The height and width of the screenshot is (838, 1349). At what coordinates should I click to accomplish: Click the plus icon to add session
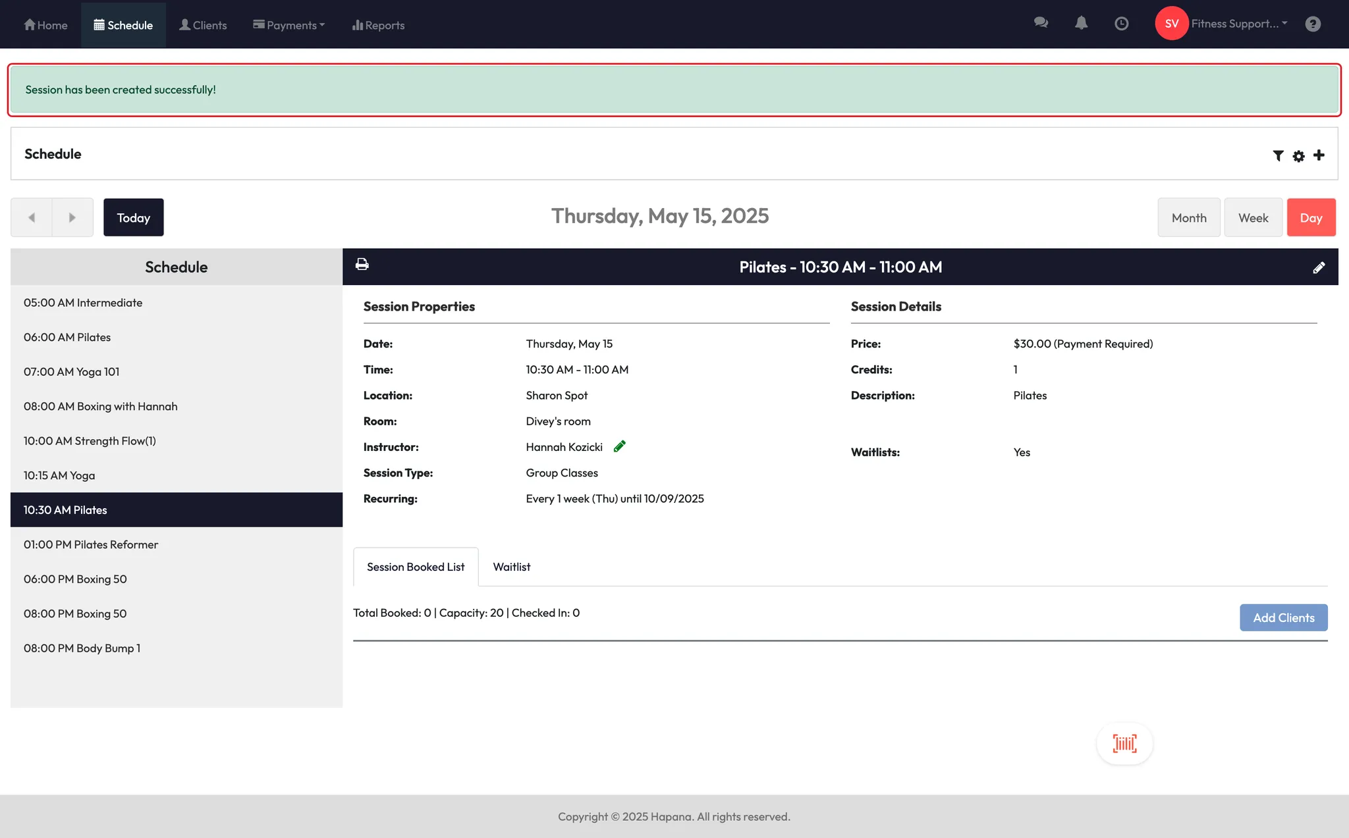coord(1319,155)
